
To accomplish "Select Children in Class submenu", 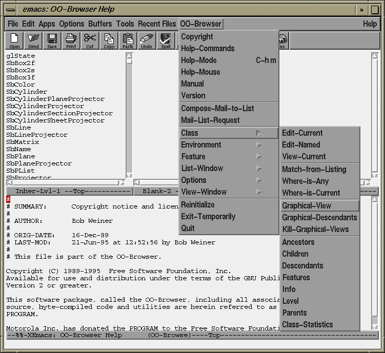I will pyautogui.click(x=320, y=254).
